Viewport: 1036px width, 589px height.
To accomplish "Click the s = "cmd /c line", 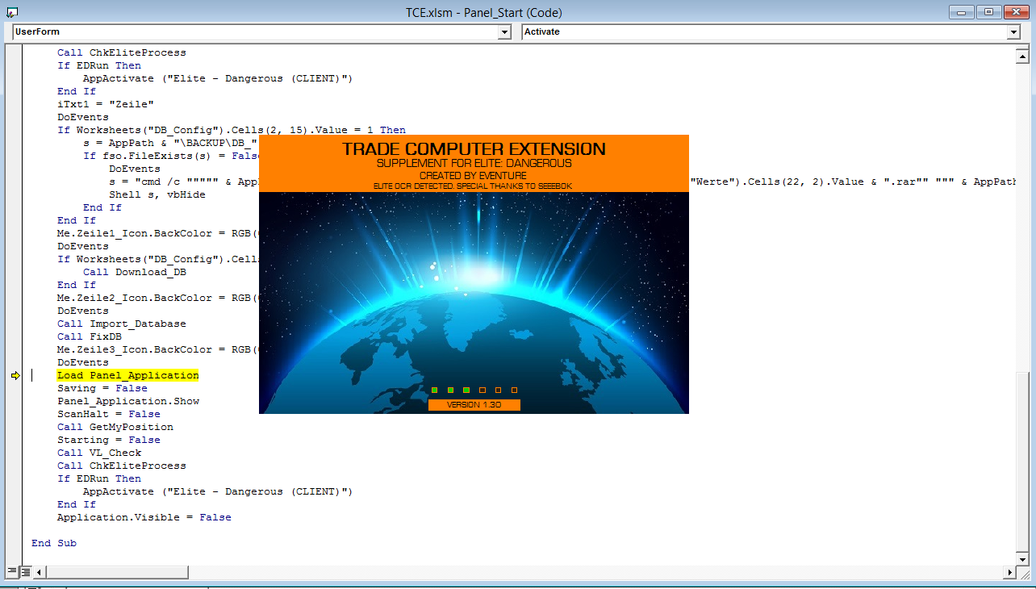I will 184,182.
